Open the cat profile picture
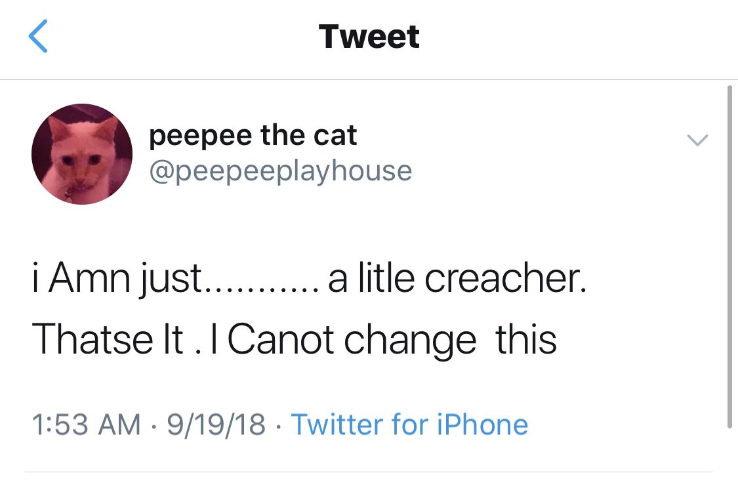This screenshot has width=738, height=492. click(82, 154)
